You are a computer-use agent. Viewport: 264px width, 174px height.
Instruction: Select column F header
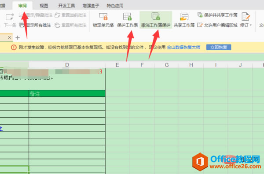coord(142,65)
